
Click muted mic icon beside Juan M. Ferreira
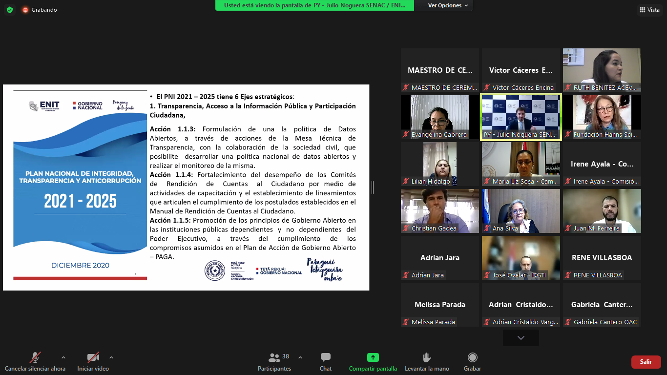tap(568, 229)
